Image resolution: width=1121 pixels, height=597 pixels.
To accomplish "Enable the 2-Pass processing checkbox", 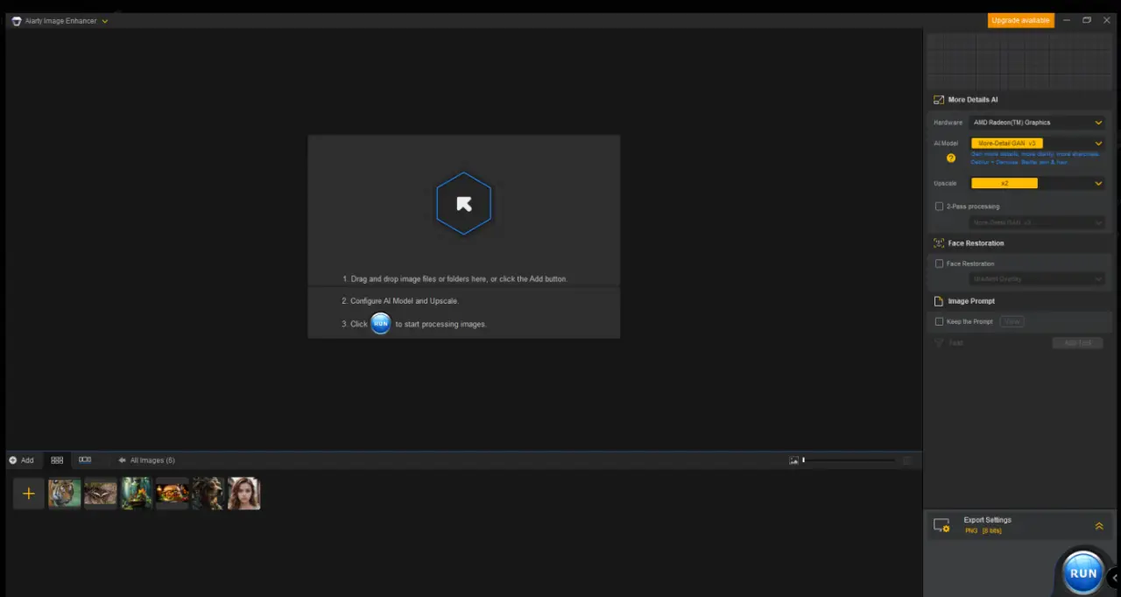I will pos(940,207).
